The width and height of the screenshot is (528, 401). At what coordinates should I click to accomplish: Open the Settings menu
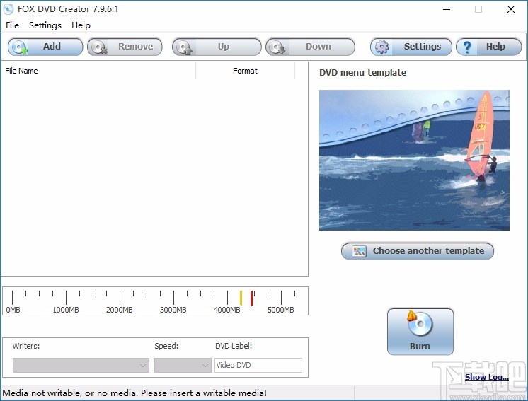point(45,25)
